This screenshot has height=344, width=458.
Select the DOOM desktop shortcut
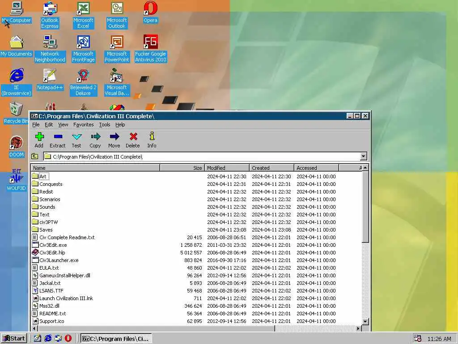click(17, 147)
